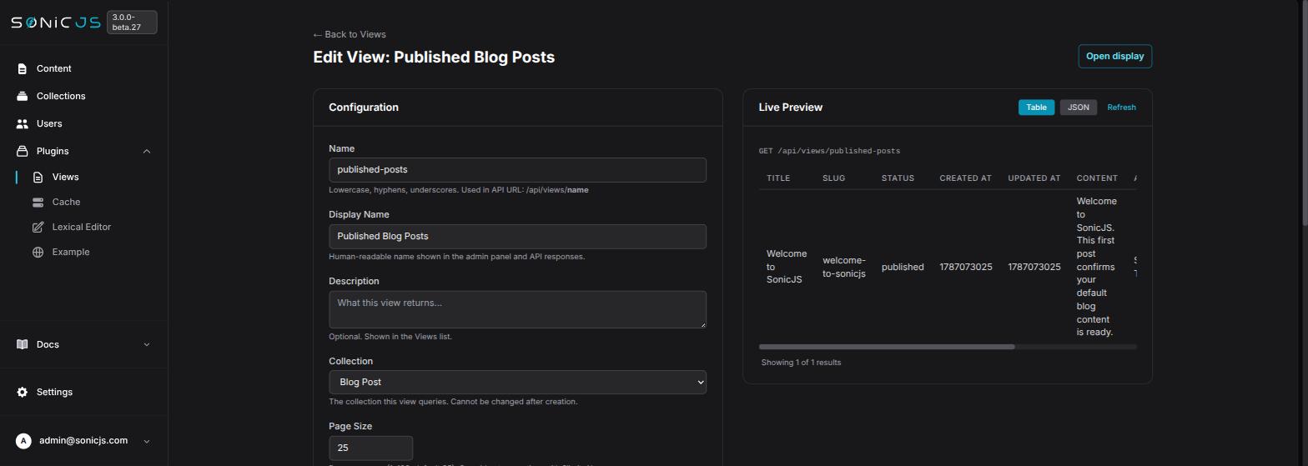
Task: Expand the admin@sonicjs.com account menu chevron
Action: pyautogui.click(x=147, y=441)
